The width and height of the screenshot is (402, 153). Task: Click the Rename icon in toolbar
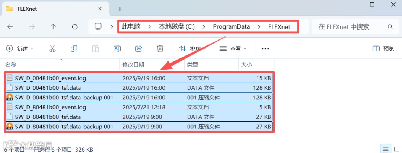pyautogui.click(x=117, y=48)
